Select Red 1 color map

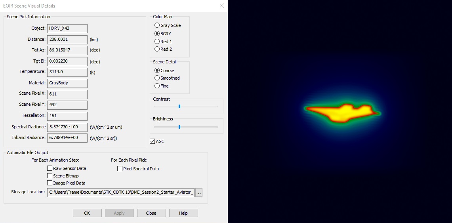coord(157,42)
